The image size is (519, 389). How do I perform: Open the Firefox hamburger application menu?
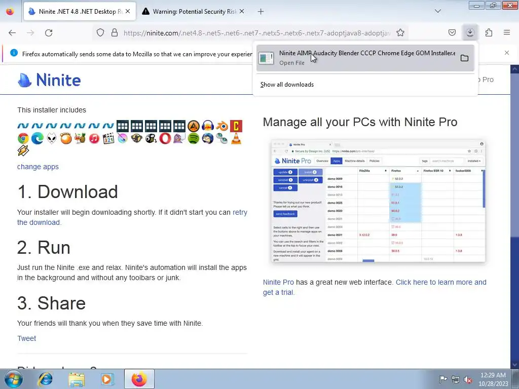[x=507, y=32]
